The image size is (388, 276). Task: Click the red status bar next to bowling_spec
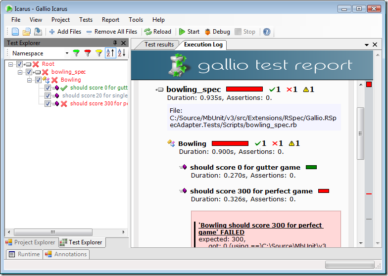[x=244, y=89]
